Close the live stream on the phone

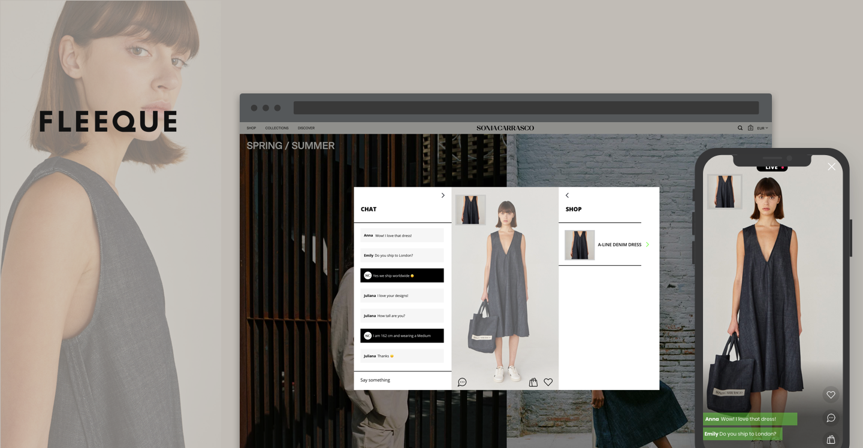831,167
